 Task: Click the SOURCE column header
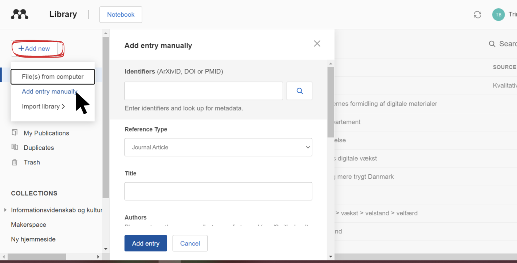pyautogui.click(x=504, y=67)
